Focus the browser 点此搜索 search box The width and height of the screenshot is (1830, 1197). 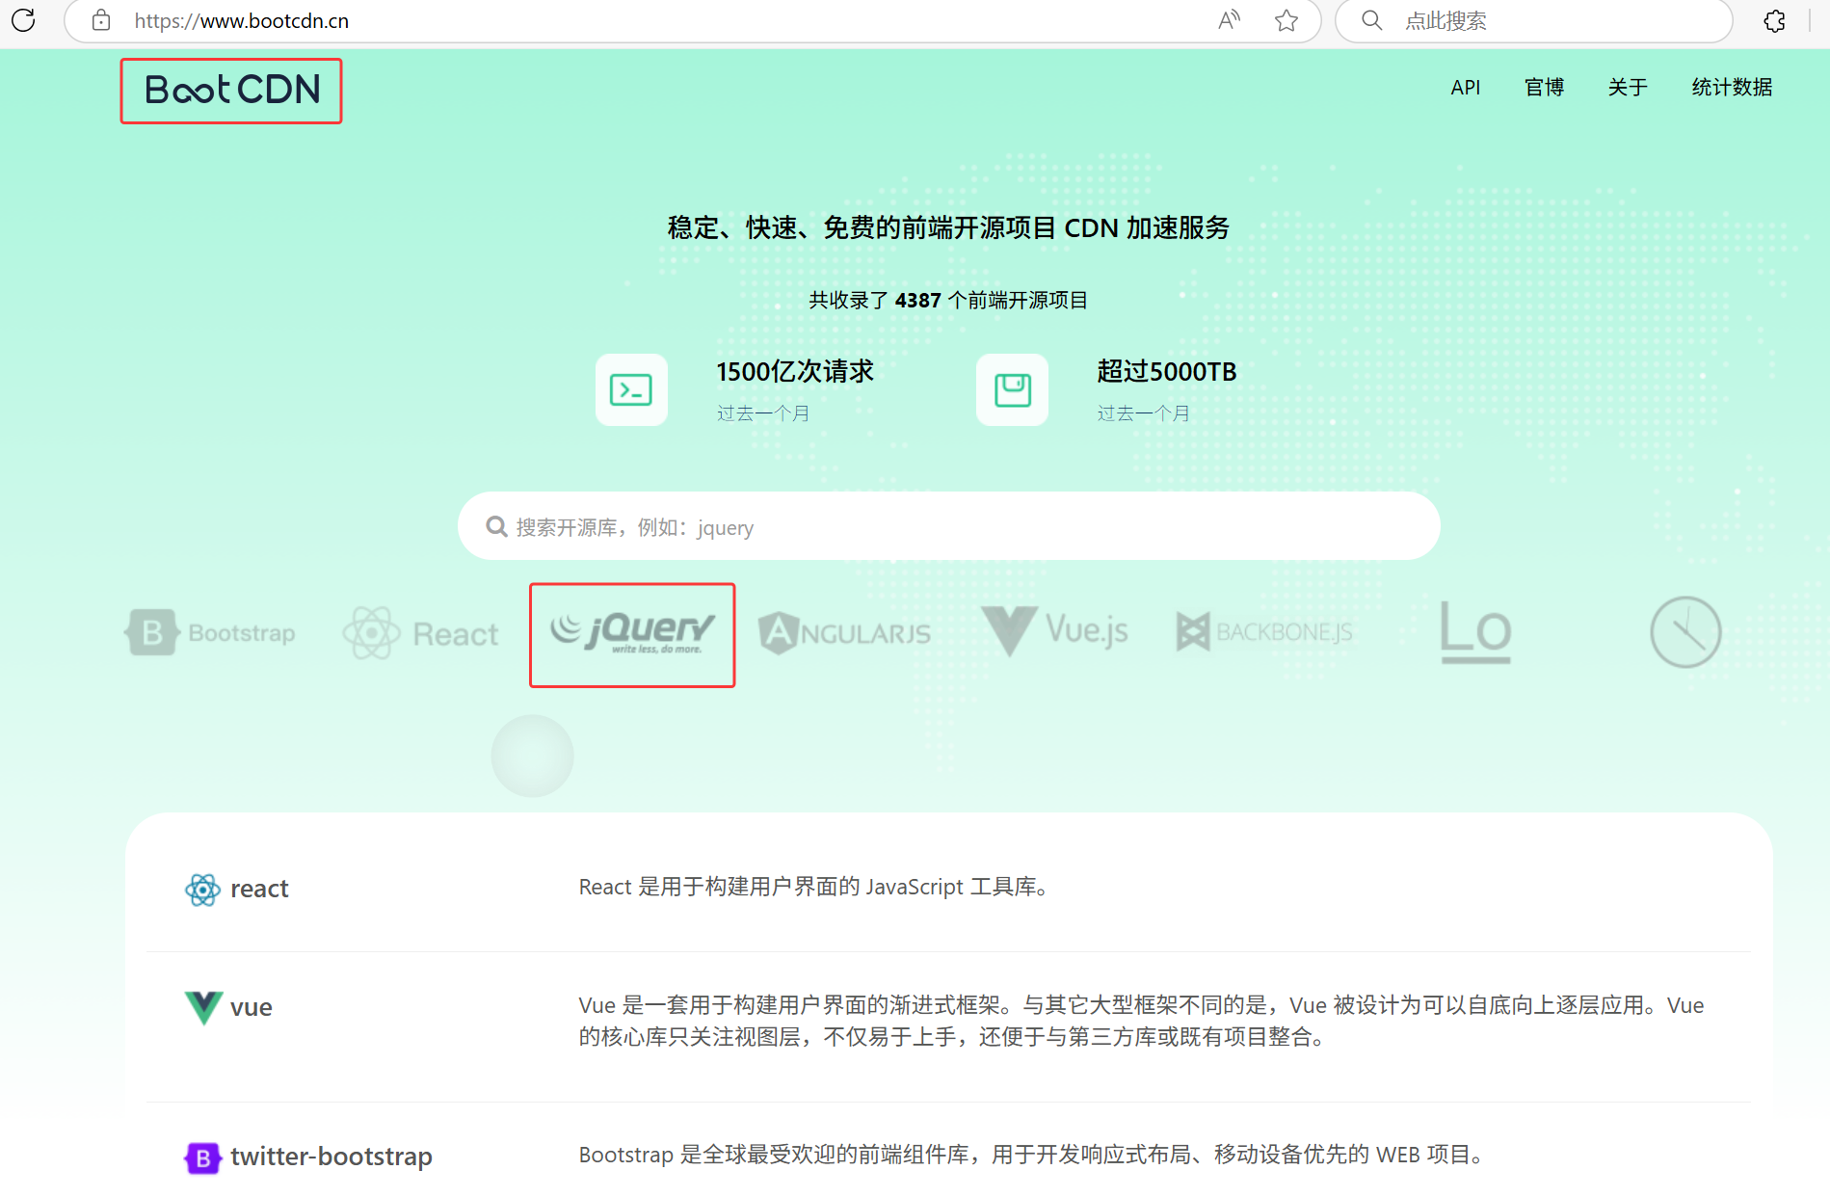(x=1533, y=20)
